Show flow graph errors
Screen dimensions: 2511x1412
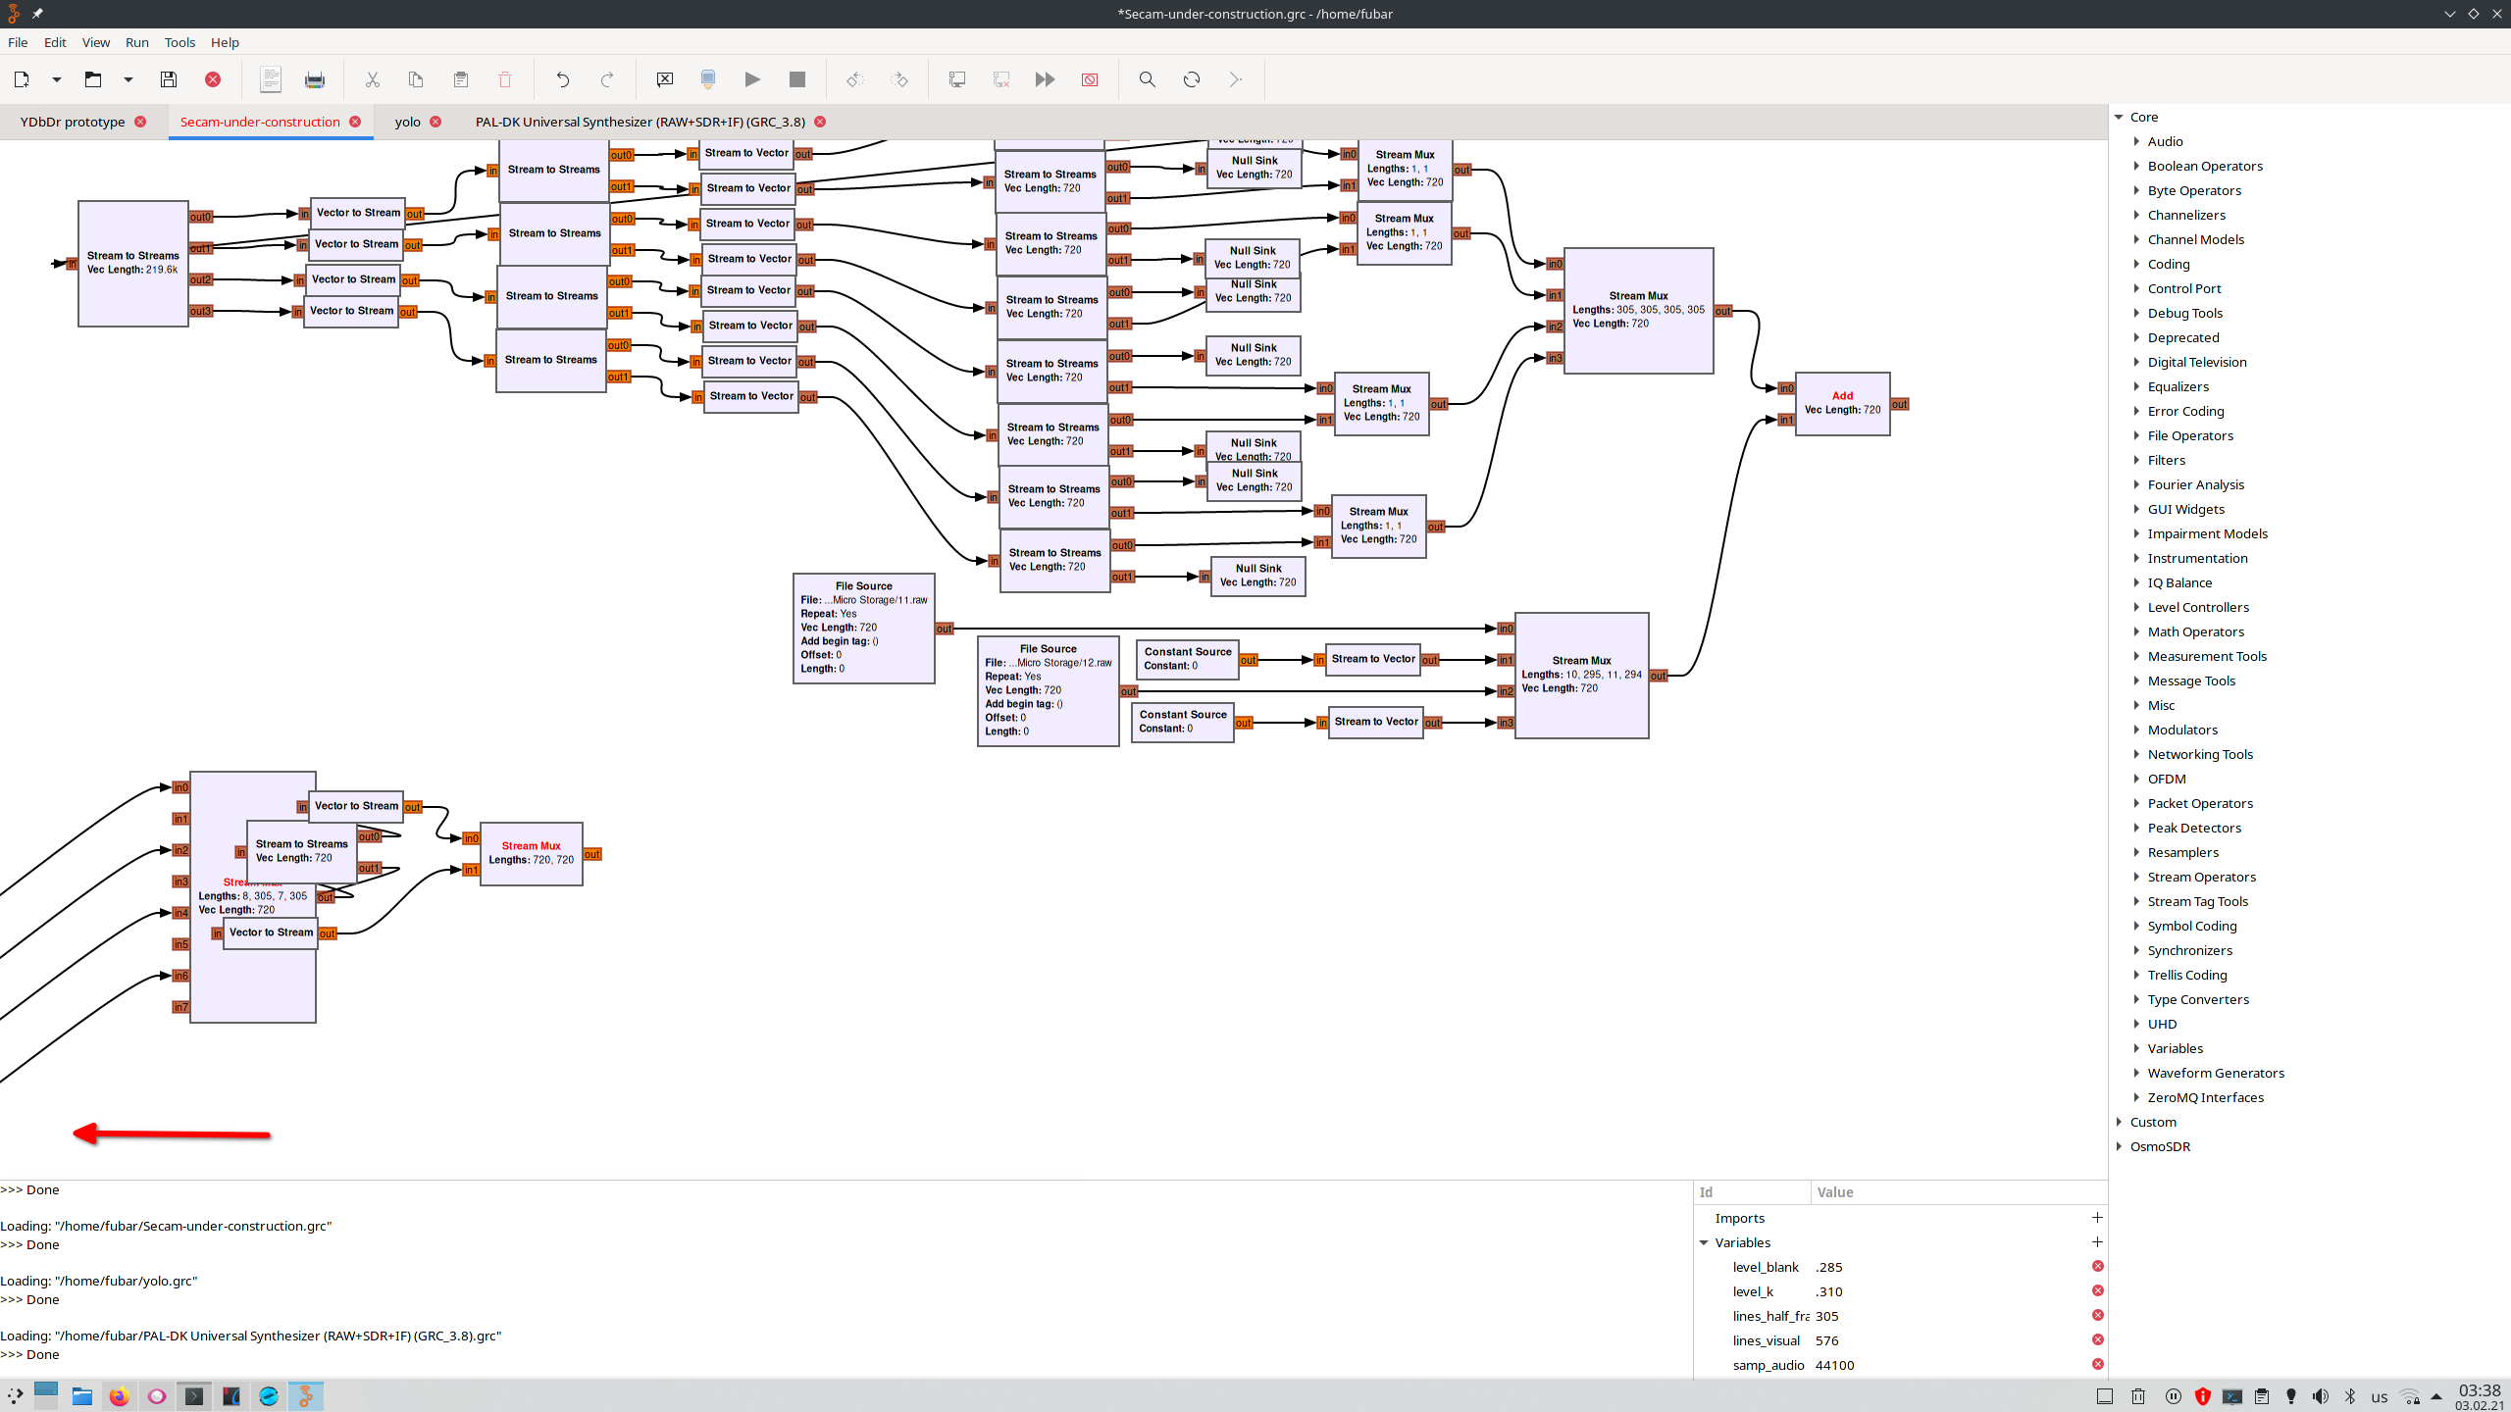coord(665,79)
